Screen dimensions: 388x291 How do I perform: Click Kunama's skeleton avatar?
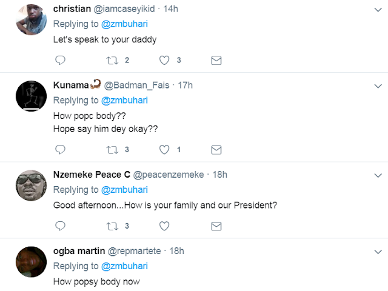tap(30, 96)
